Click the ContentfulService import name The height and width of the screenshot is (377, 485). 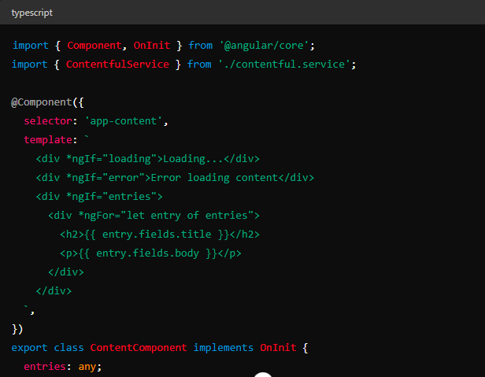point(117,65)
